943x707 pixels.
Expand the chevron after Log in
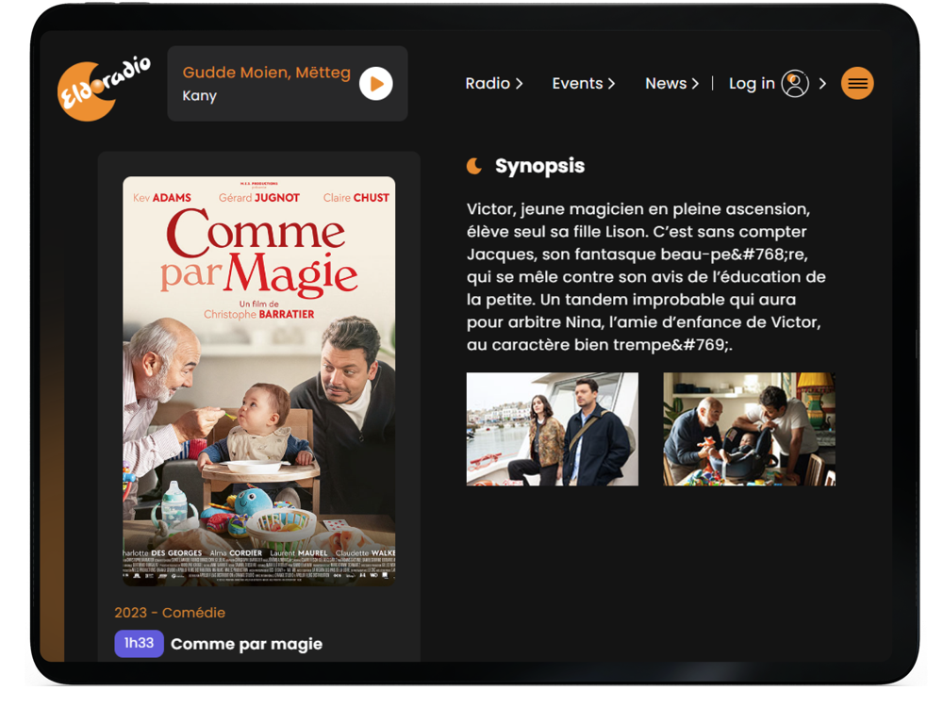pyautogui.click(x=822, y=84)
